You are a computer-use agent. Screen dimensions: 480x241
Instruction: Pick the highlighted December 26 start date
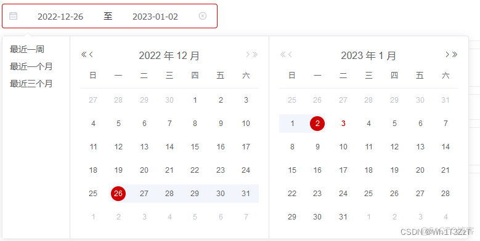(118, 193)
